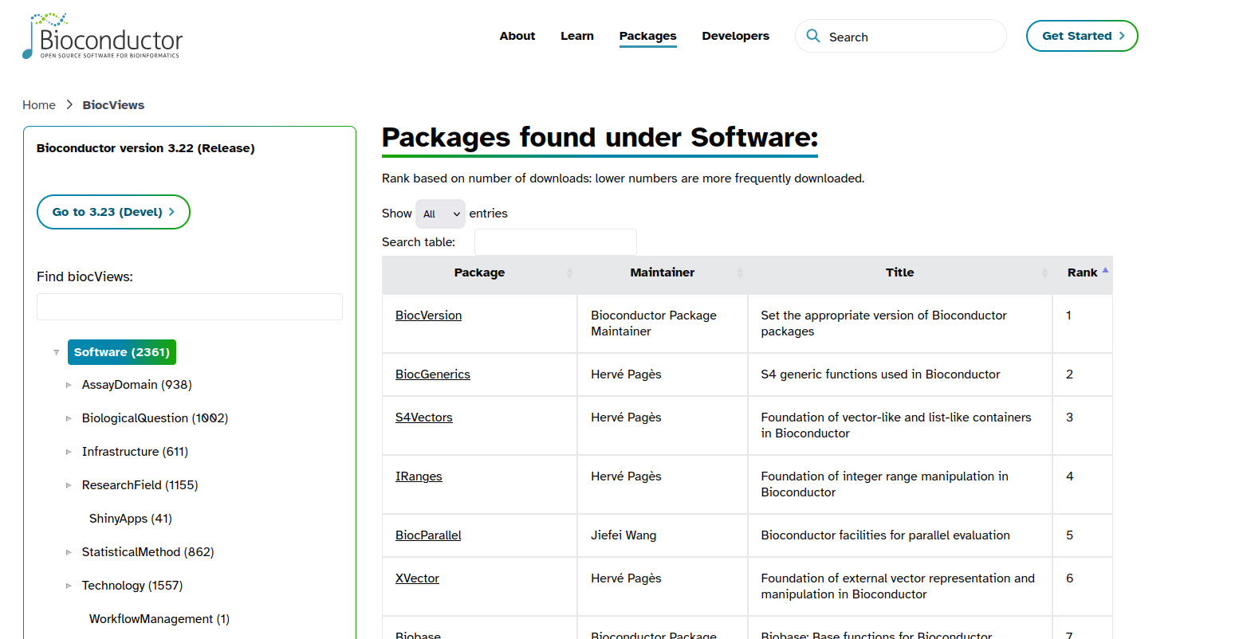
Task: Open the Show entries dropdown
Action: point(440,214)
